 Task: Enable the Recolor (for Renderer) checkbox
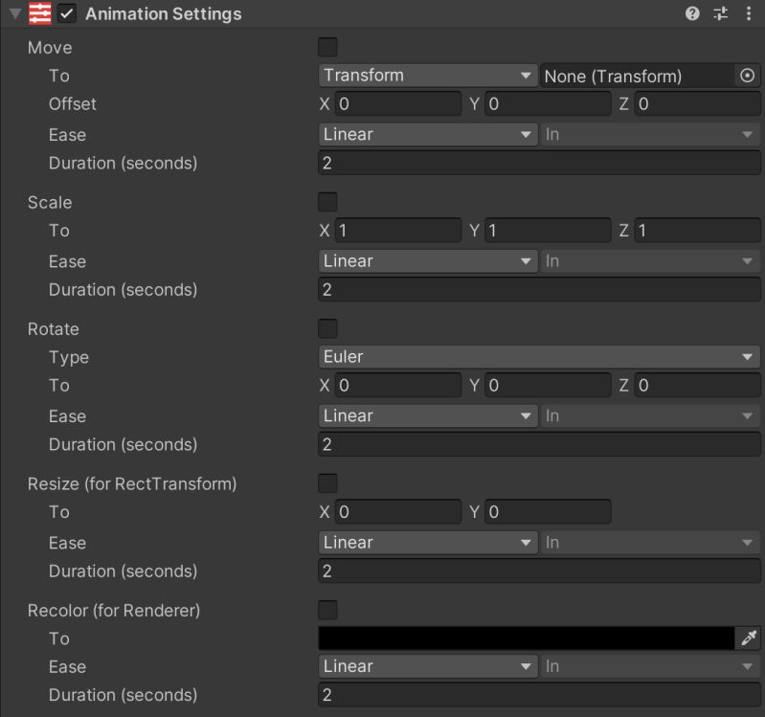coord(327,610)
